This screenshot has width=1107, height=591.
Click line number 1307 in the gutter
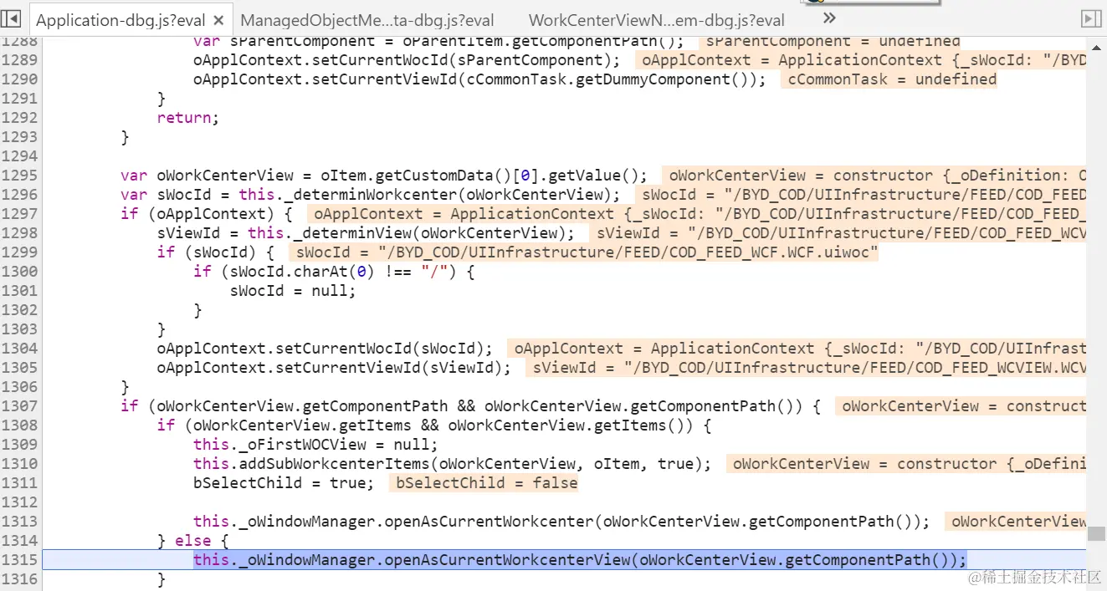[x=19, y=406]
